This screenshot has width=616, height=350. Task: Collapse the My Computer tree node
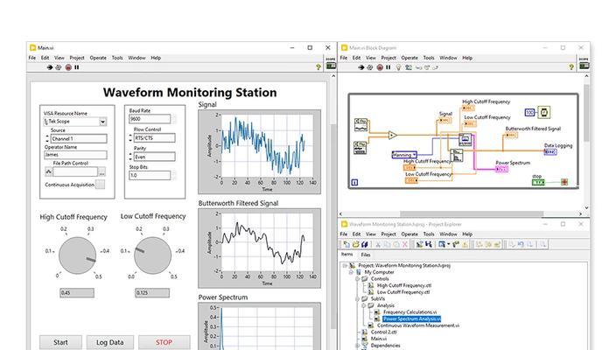tap(352, 272)
